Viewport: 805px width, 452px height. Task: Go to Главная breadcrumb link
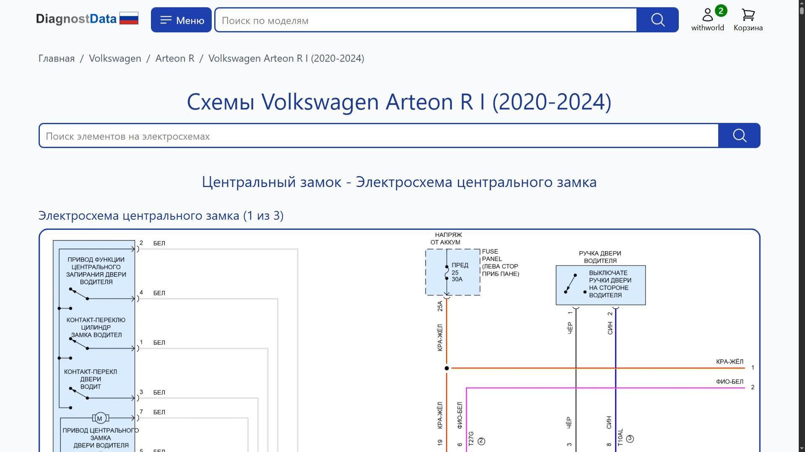pyautogui.click(x=57, y=58)
